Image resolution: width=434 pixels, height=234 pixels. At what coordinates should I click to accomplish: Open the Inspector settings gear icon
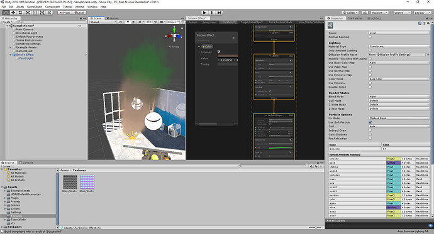(x=428, y=23)
